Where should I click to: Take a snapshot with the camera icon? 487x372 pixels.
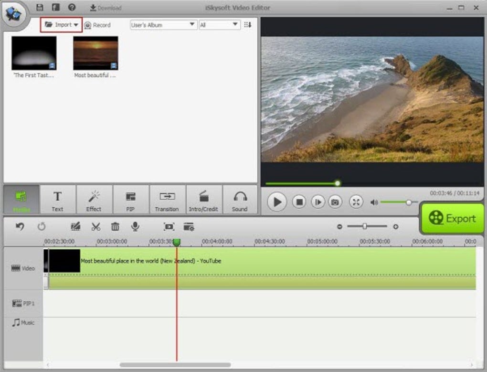point(335,202)
